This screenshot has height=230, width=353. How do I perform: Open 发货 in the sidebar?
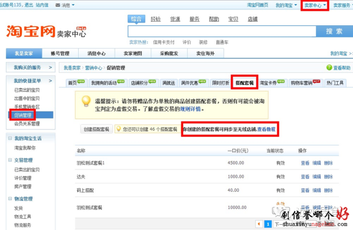pyautogui.click(x=18, y=208)
